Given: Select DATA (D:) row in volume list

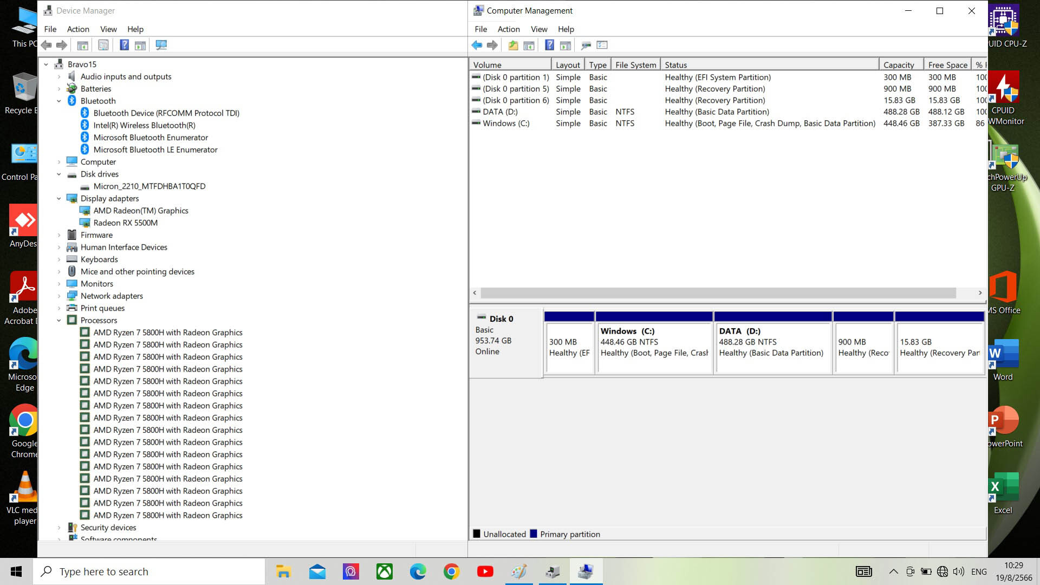Looking at the screenshot, I should click(728, 112).
